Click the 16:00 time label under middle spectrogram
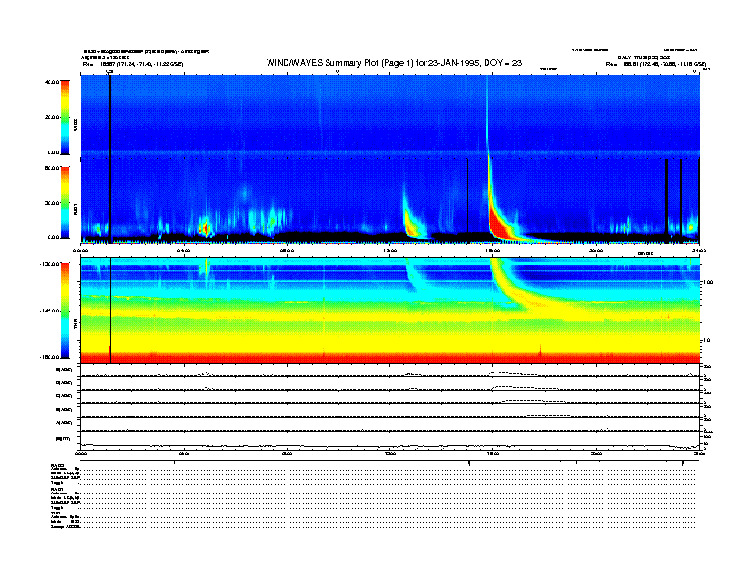 (x=493, y=251)
